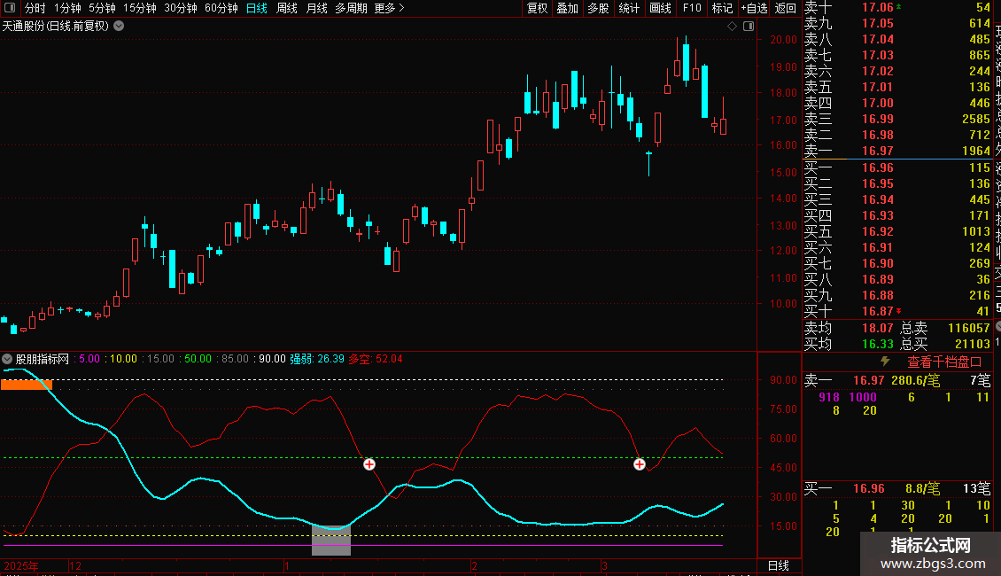Click the first red plus signal marker
The image size is (1001, 576).
(x=369, y=464)
